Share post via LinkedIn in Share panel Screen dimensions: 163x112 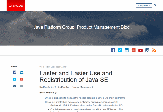click(22, 72)
